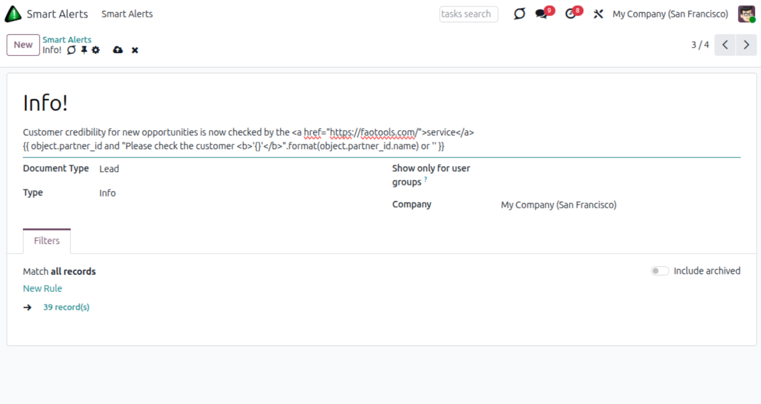Click the speech-bubble icon in top navbar

pyautogui.click(x=519, y=14)
